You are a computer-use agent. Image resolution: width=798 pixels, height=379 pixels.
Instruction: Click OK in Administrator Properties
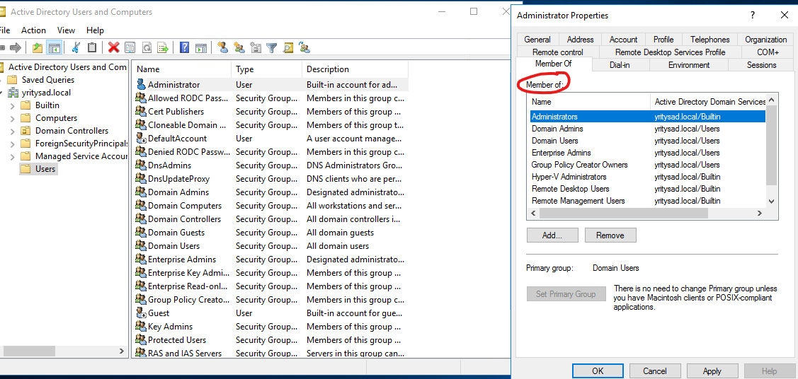pos(598,371)
